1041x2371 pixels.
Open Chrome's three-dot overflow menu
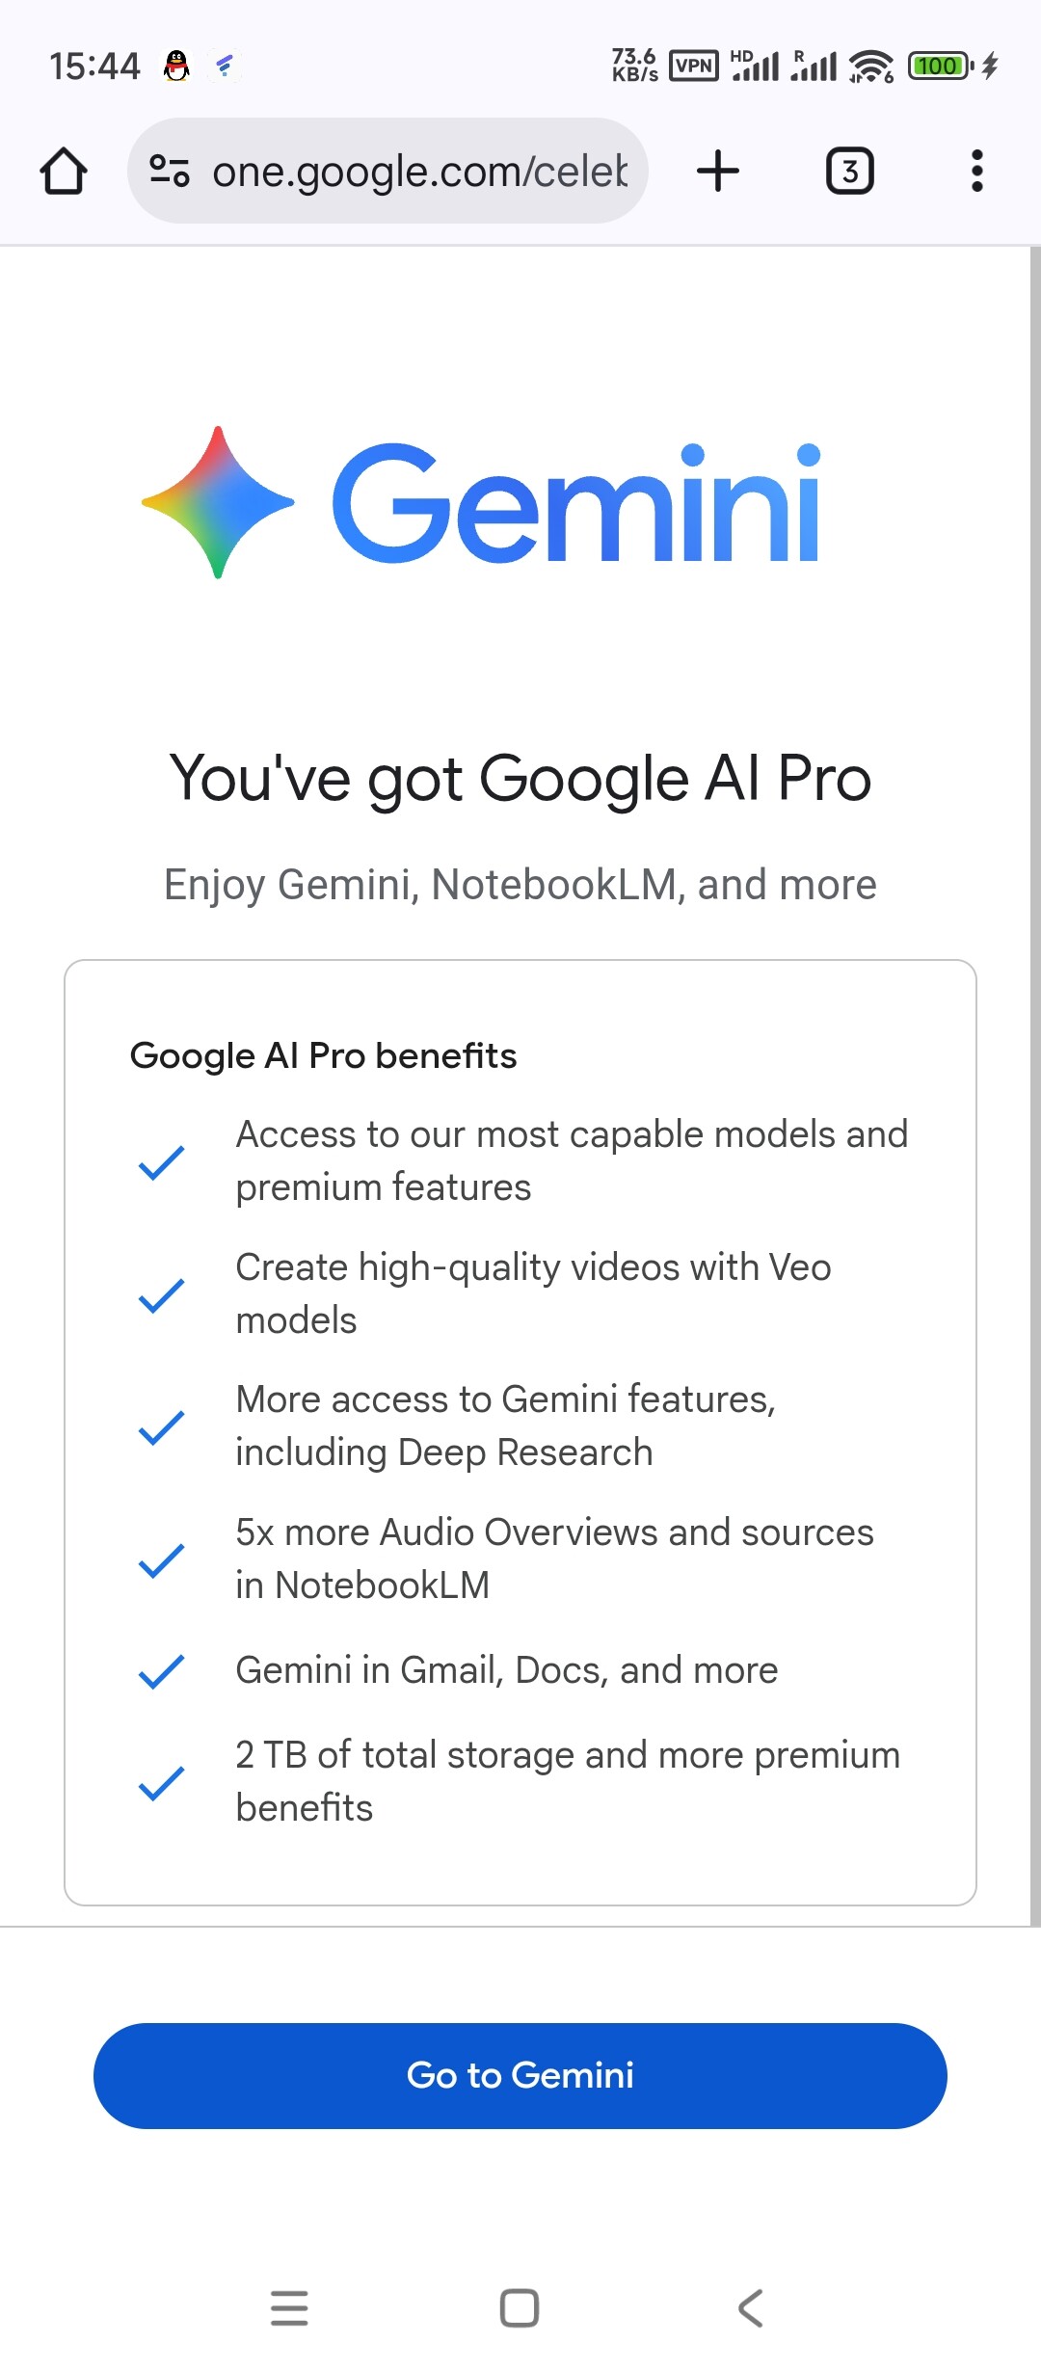coord(977,172)
